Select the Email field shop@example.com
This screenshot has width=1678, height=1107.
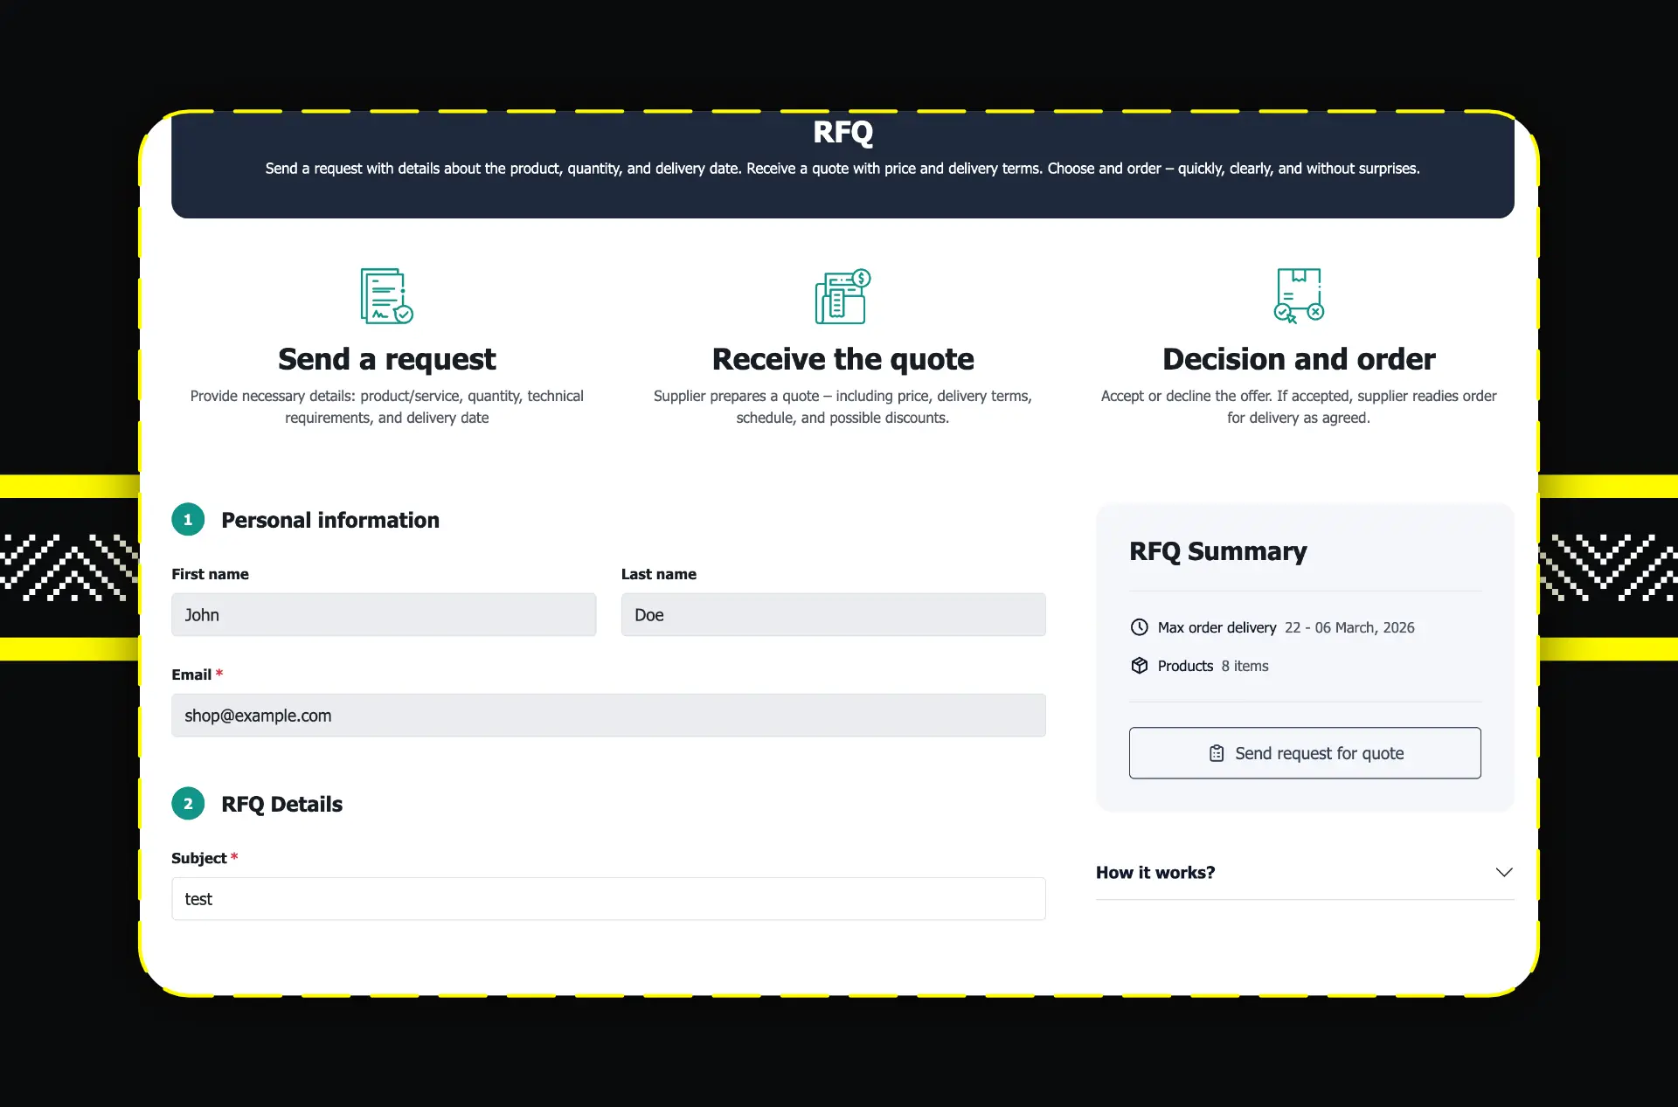point(608,716)
